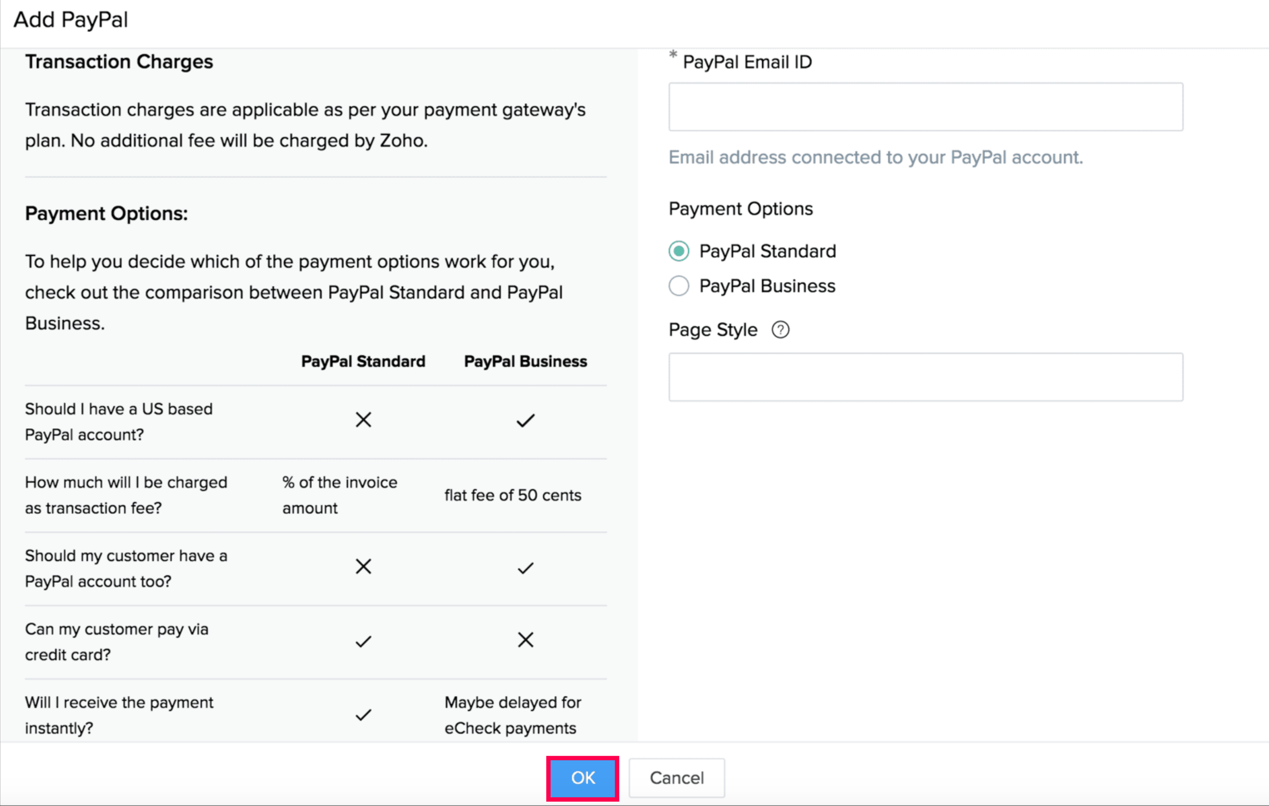Click the PayPal Business cross for credit card row
Viewport: 1269px width, 806px height.
point(525,640)
